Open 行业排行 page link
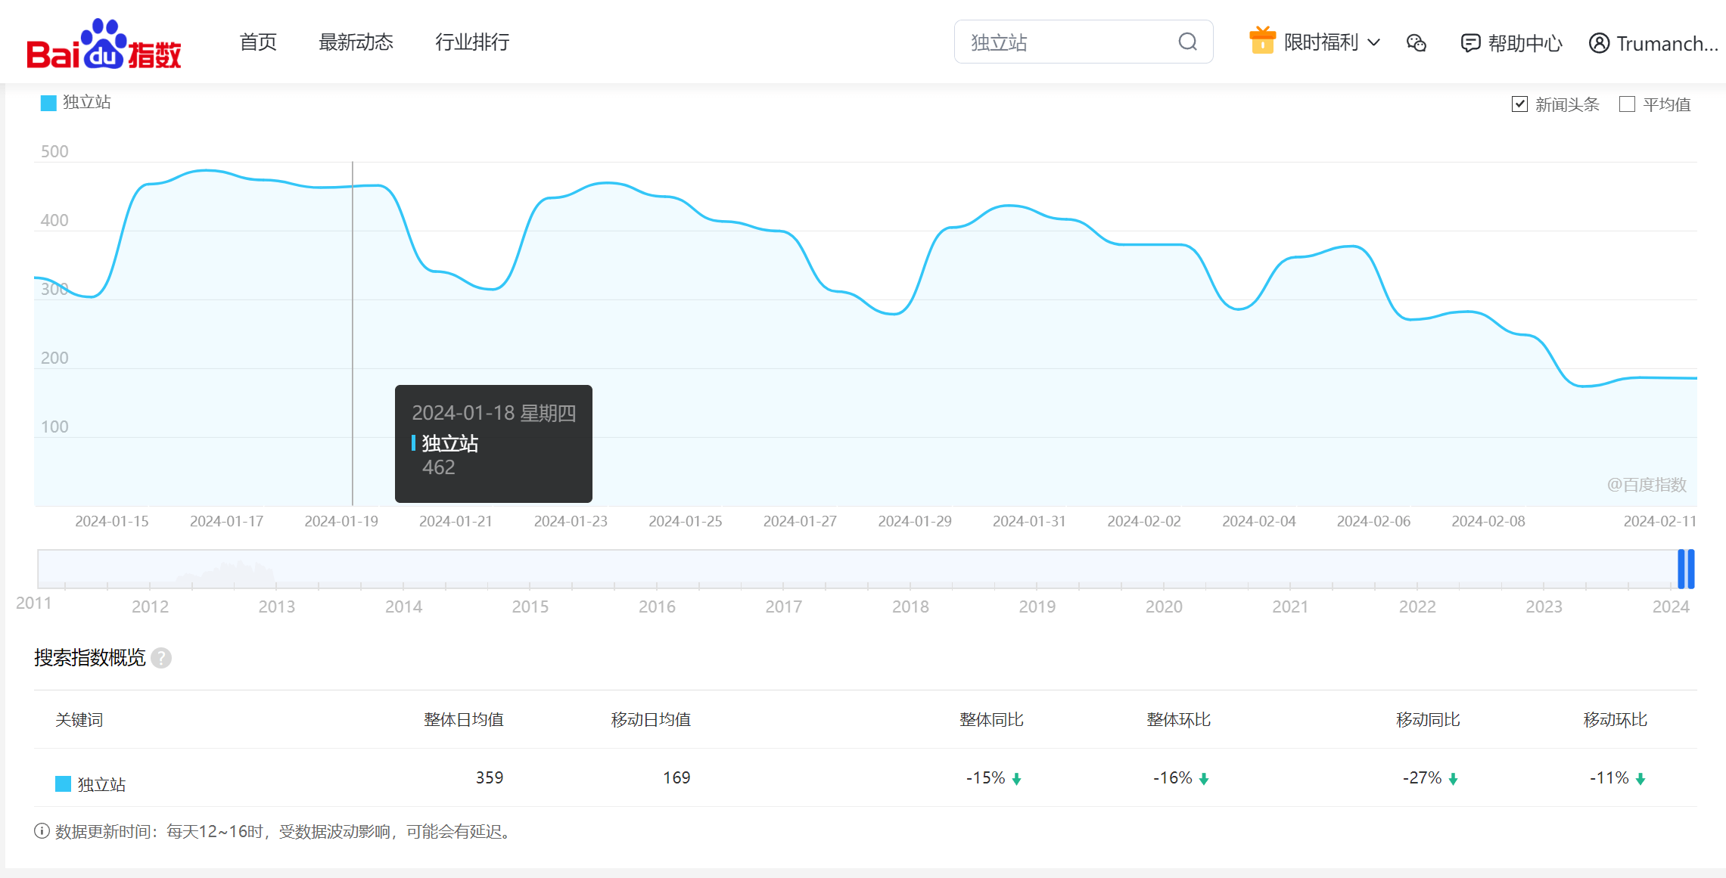Screen dimensions: 1726x878 click(x=472, y=42)
